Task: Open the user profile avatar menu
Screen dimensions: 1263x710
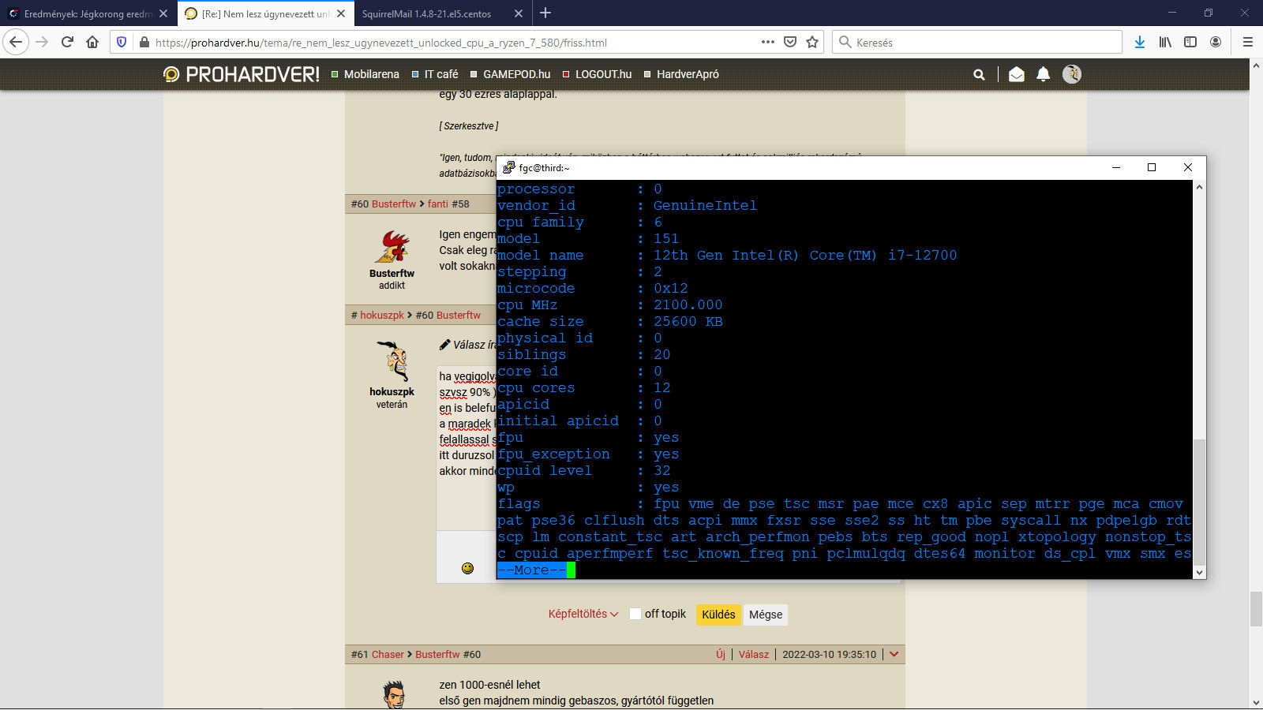Action: 1072,74
